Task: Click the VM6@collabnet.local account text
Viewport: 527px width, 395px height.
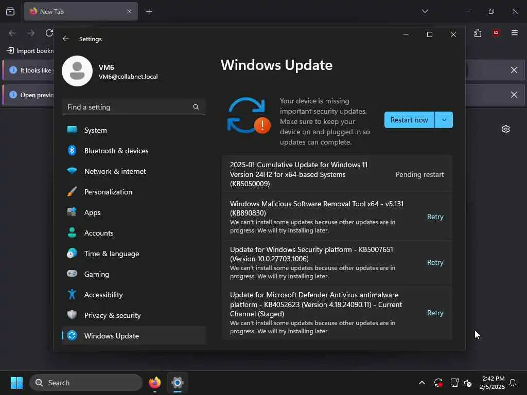Action: pos(128,77)
